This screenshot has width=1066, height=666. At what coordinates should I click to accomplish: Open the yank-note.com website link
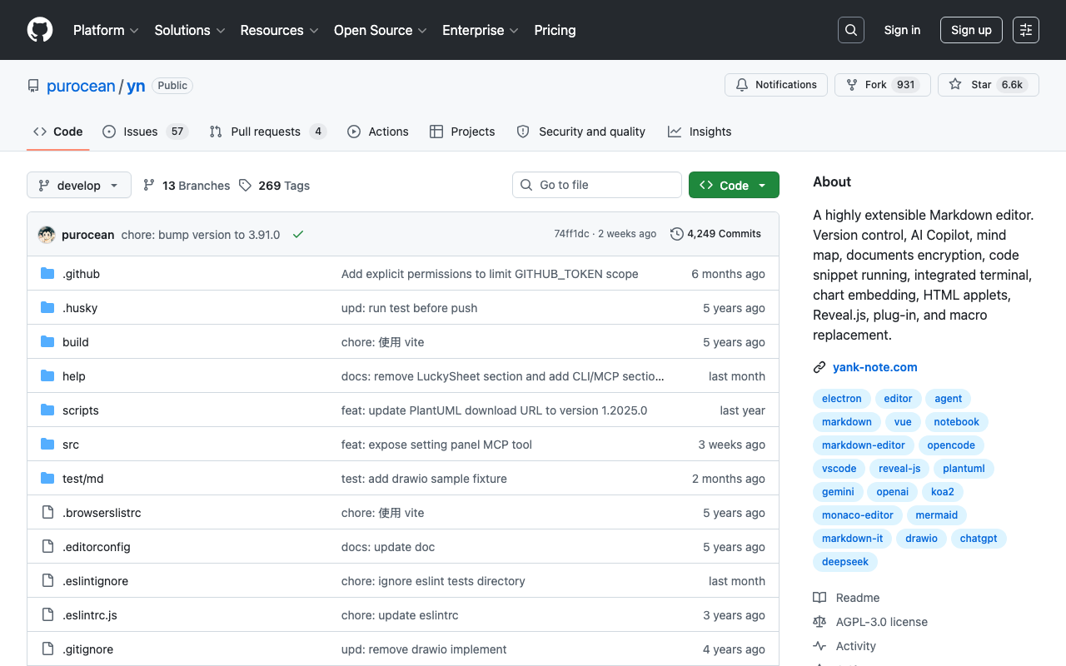(875, 367)
